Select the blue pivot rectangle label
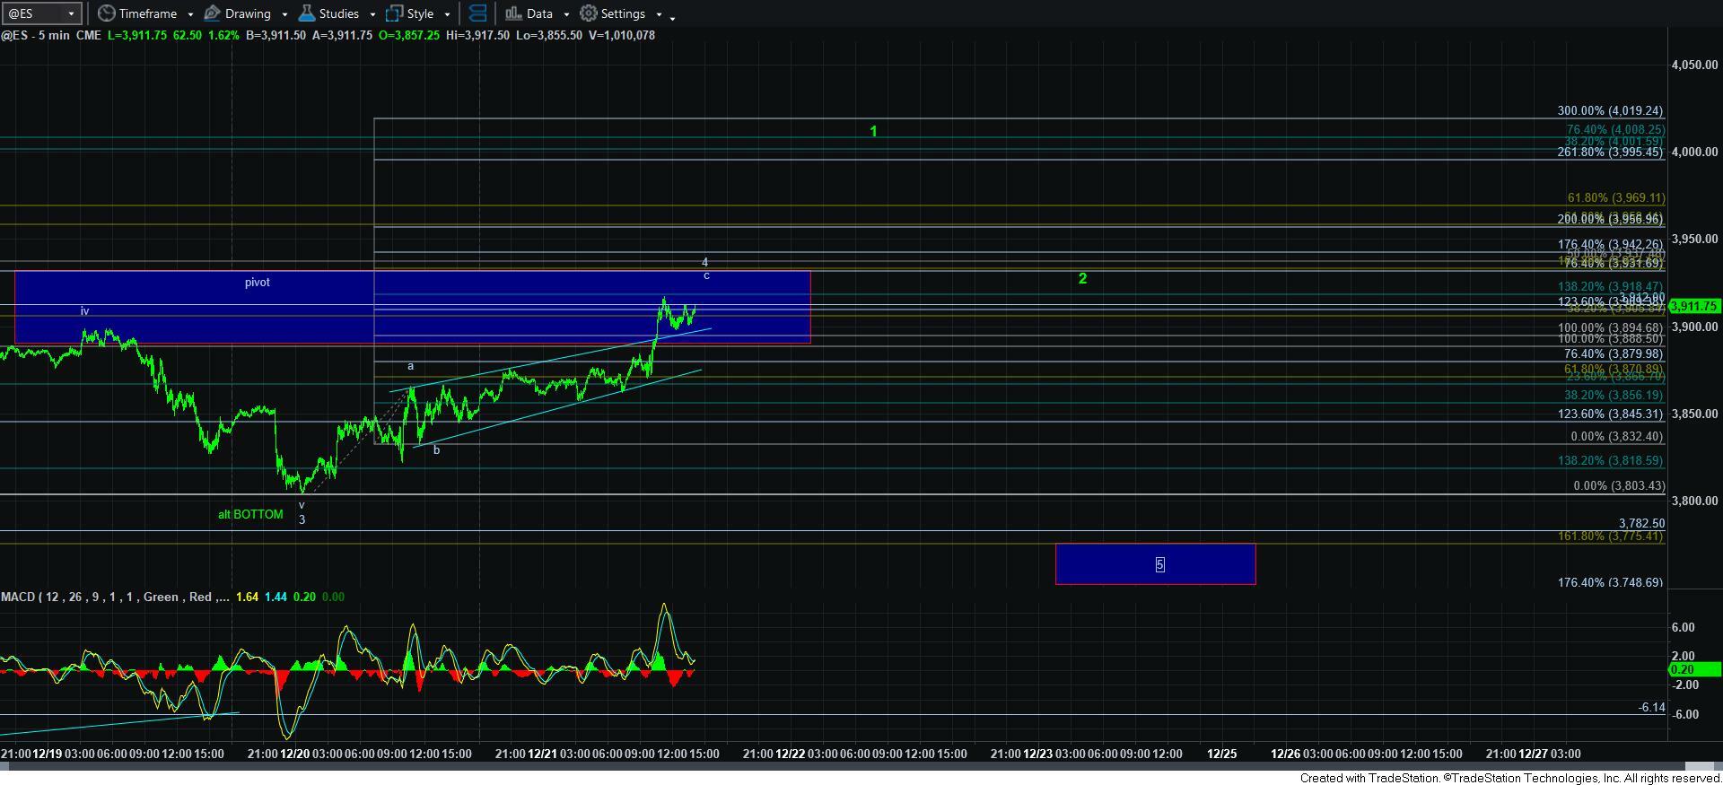The height and width of the screenshot is (785, 1723). 258,283
